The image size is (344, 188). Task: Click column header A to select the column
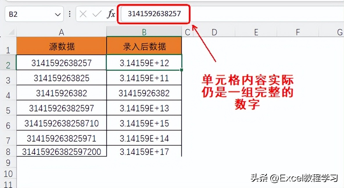61,32
